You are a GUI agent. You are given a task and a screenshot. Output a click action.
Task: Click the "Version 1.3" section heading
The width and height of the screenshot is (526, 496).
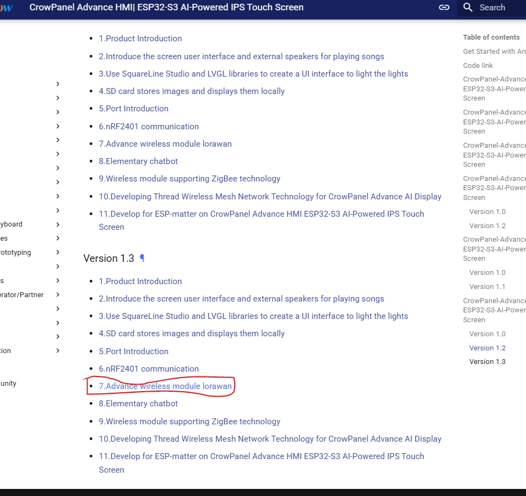(x=109, y=258)
